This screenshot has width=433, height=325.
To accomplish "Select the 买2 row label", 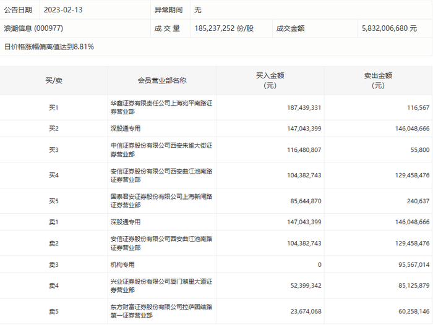I will (54, 129).
